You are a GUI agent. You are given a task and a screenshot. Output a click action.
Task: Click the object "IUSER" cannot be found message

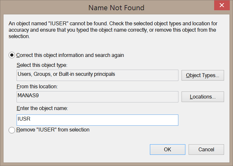tap(113, 30)
